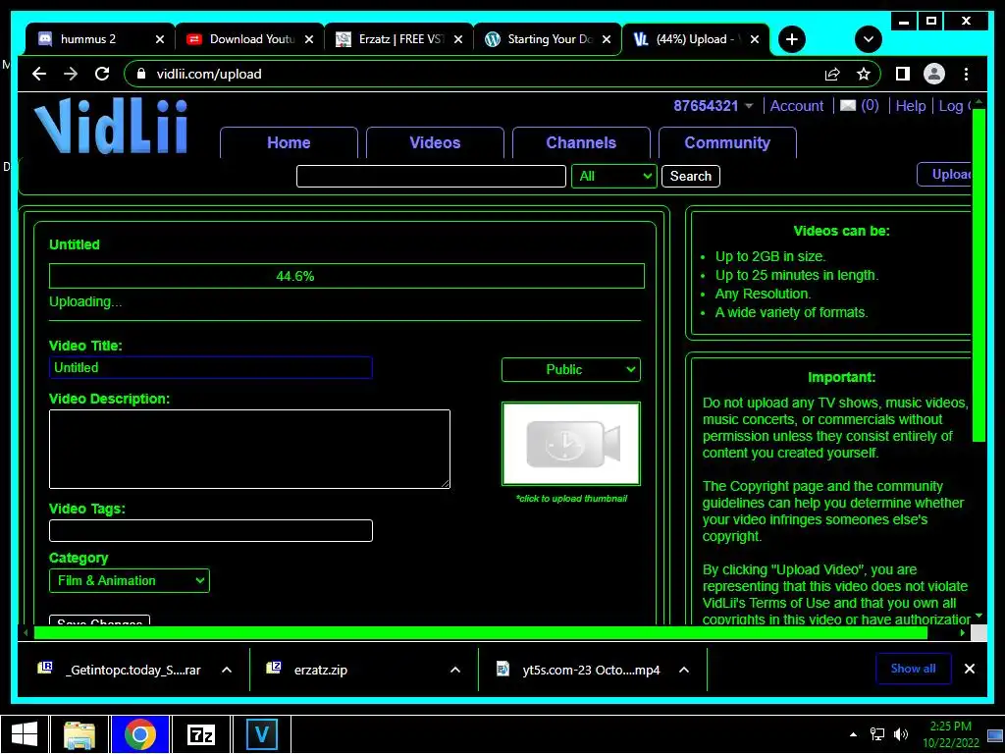Expand options for erzatz.zip download
Viewport: 1005px width, 754px height.
coord(455,670)
